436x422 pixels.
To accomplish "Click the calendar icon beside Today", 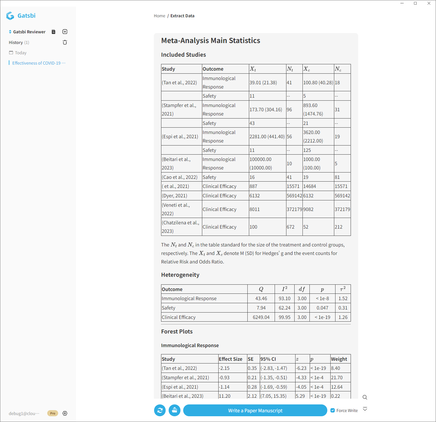I will tap(11, 52).
